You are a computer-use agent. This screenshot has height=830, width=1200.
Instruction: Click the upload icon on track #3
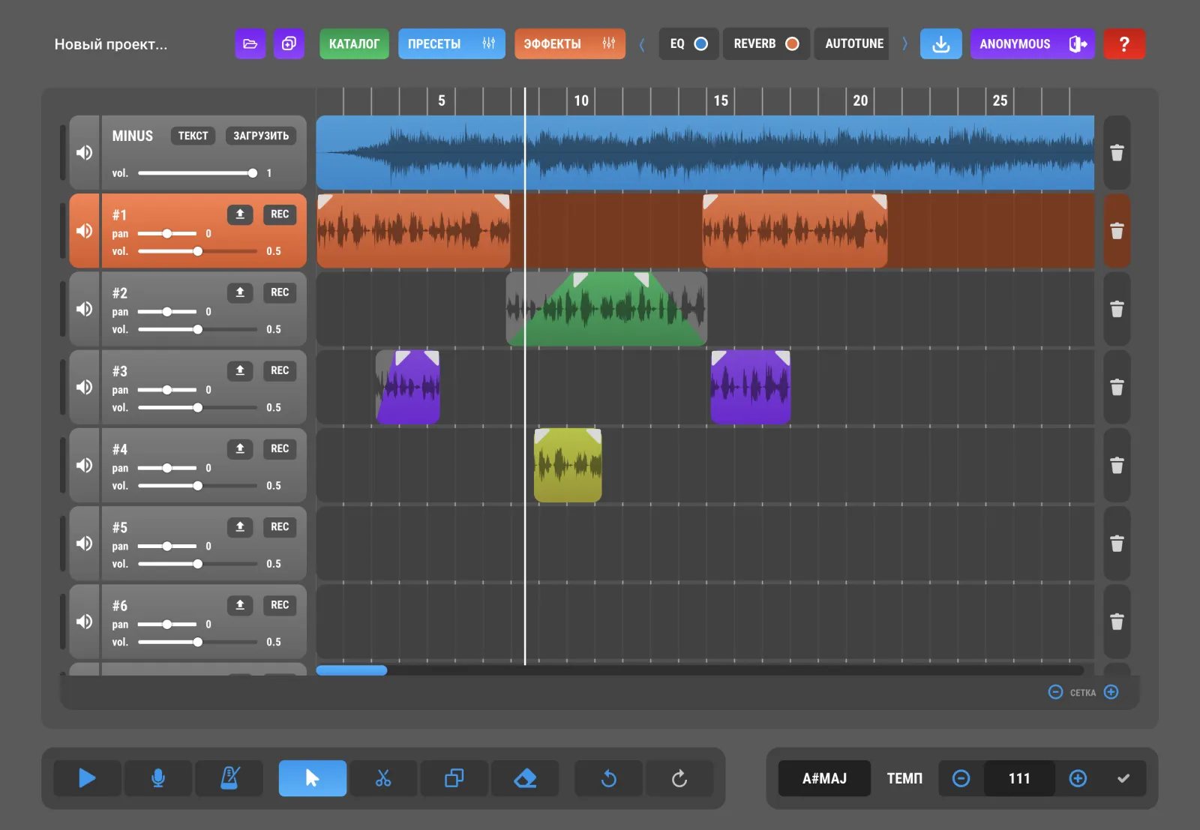pos(240,370)
